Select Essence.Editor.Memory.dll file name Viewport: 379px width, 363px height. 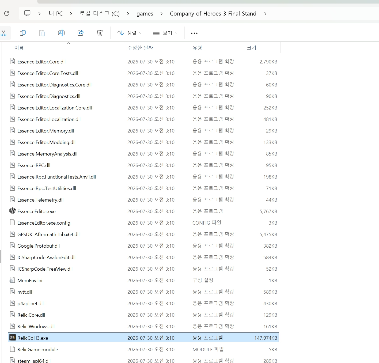[46, 131]
